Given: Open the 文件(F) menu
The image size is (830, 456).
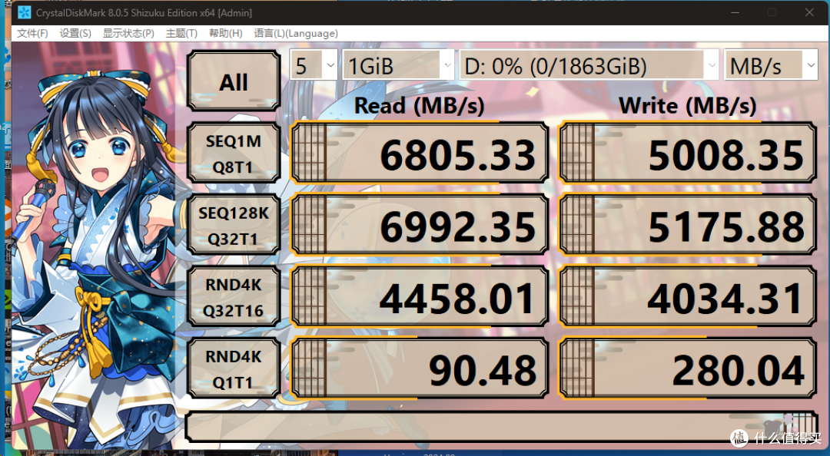Looking at the screenshot, I should [32, 33].
